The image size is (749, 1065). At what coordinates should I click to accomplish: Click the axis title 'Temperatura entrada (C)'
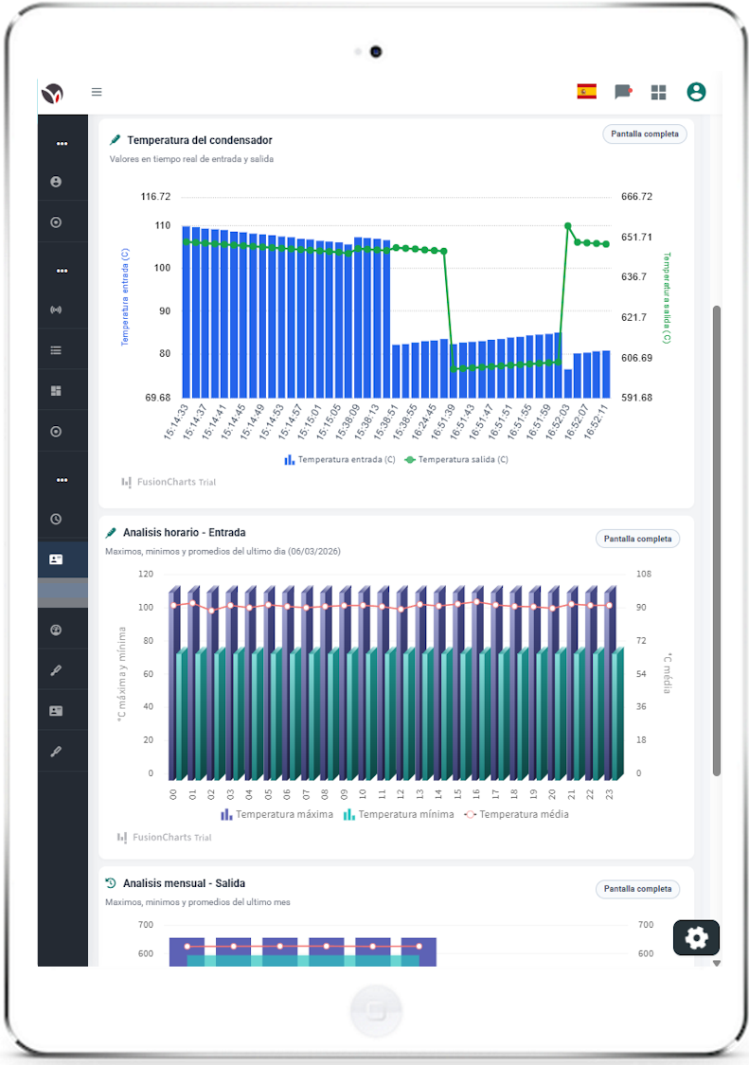pyautogui.click(x=125, y=297)
